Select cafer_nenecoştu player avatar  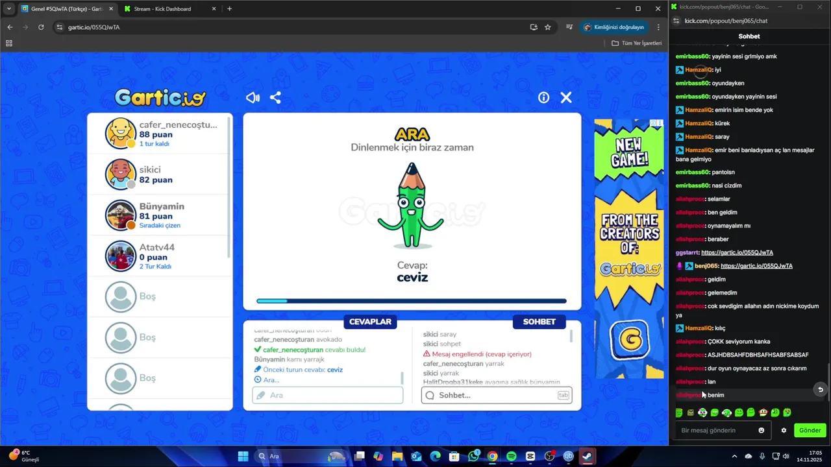pos(121,133)
